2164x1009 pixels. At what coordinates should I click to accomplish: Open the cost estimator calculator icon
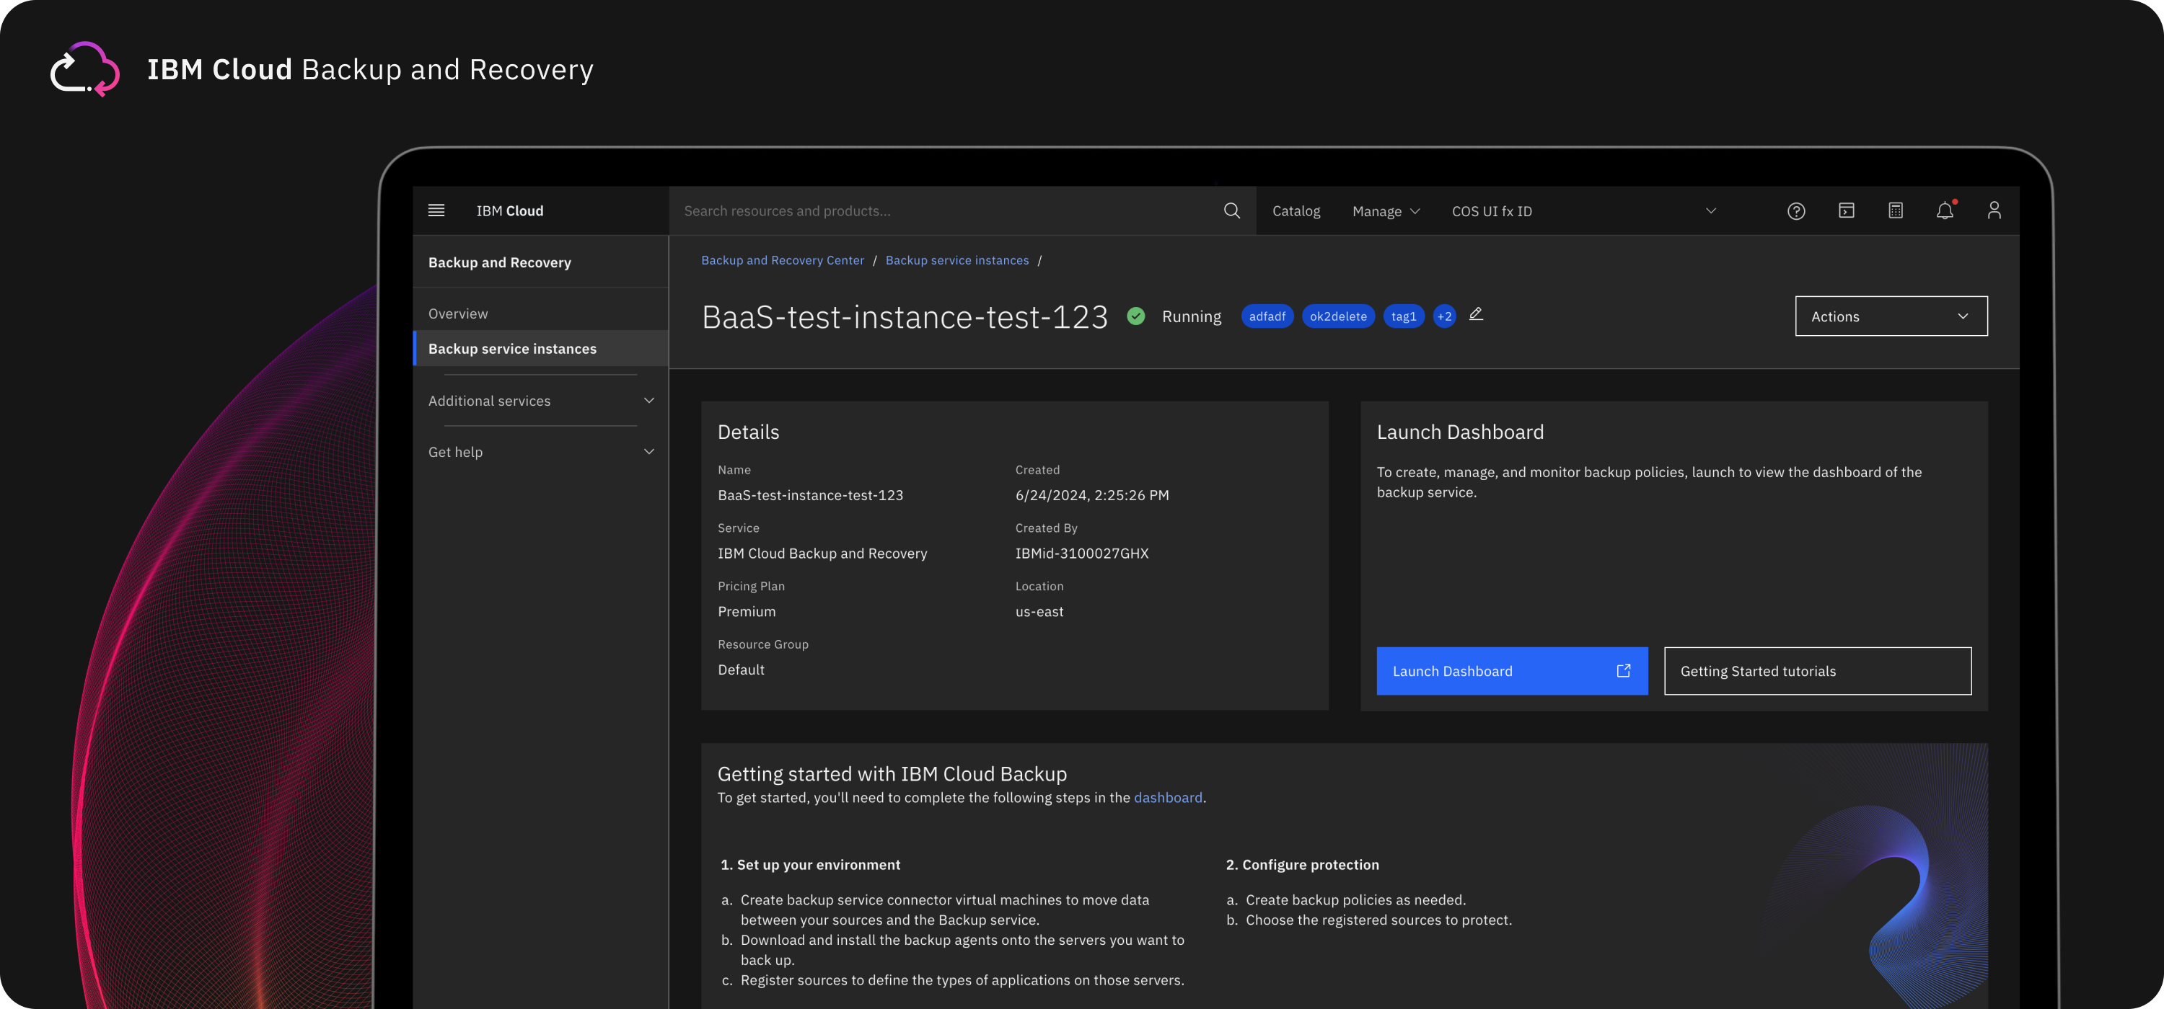(1895, 210)
